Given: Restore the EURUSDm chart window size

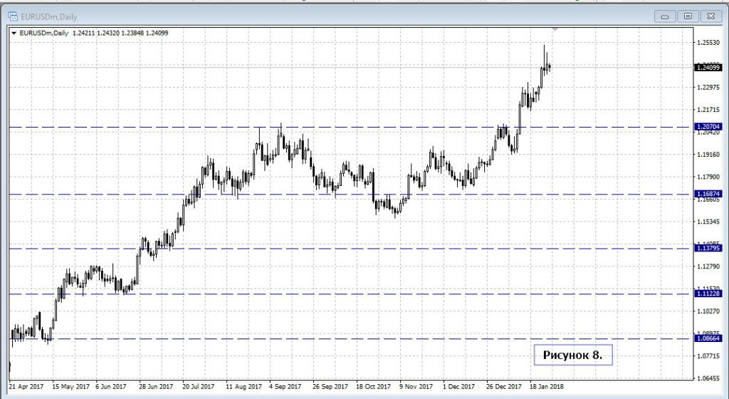Looking at the screenshot, I should pos(688,15).
